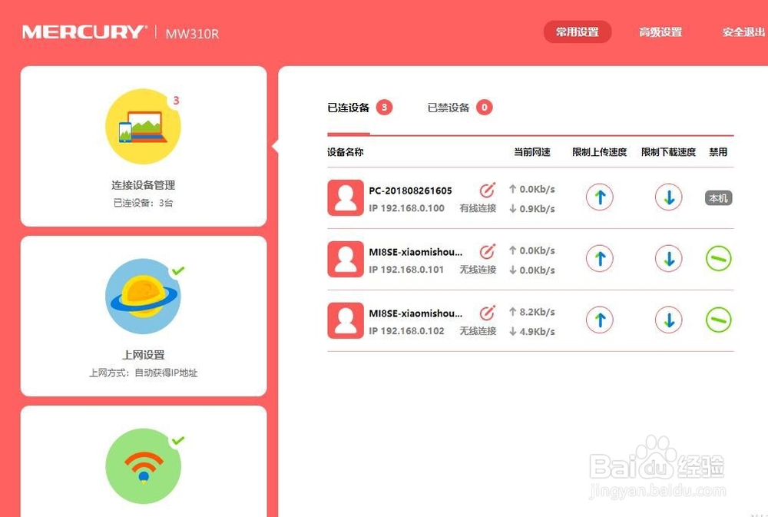This screenshot has height=517, width=768.
Task: Open the 高级设置 menu
Action: tap(660, 31)
